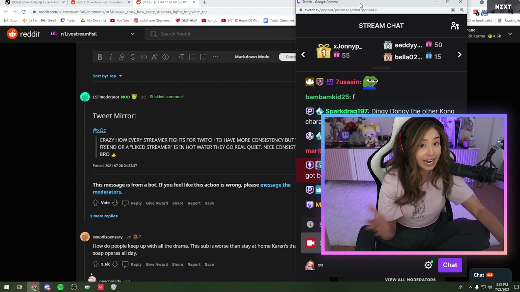Send message with the purple Chat button
520x292 pixels.
pyautogui.click(x=450, y=265)
